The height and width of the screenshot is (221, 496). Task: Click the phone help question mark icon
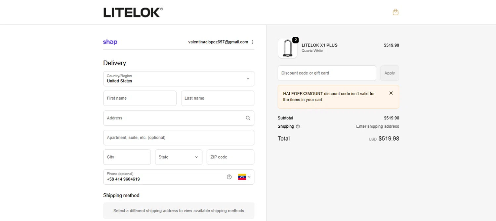click(229, 177)
